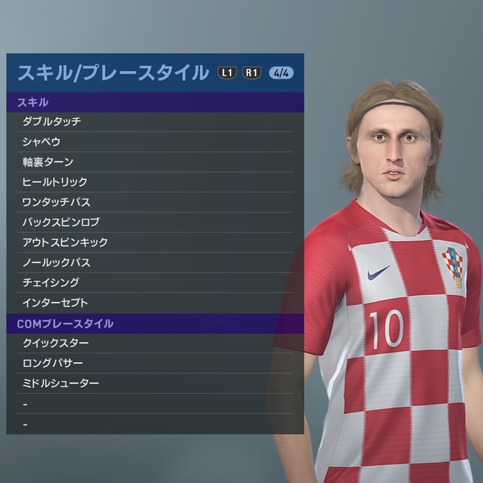Select バックスピンロブ from the list
Screen dimensions: 483x483
point(155,222)
